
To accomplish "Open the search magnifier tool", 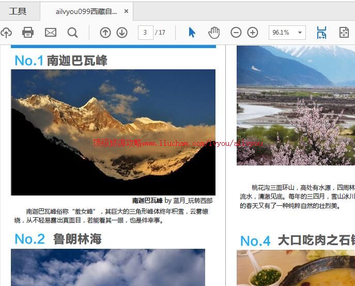I will [73, 33].
